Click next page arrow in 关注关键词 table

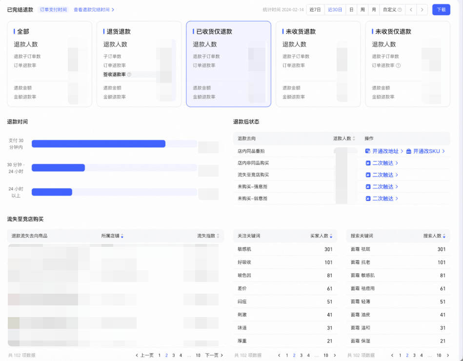tap(335, 355)
